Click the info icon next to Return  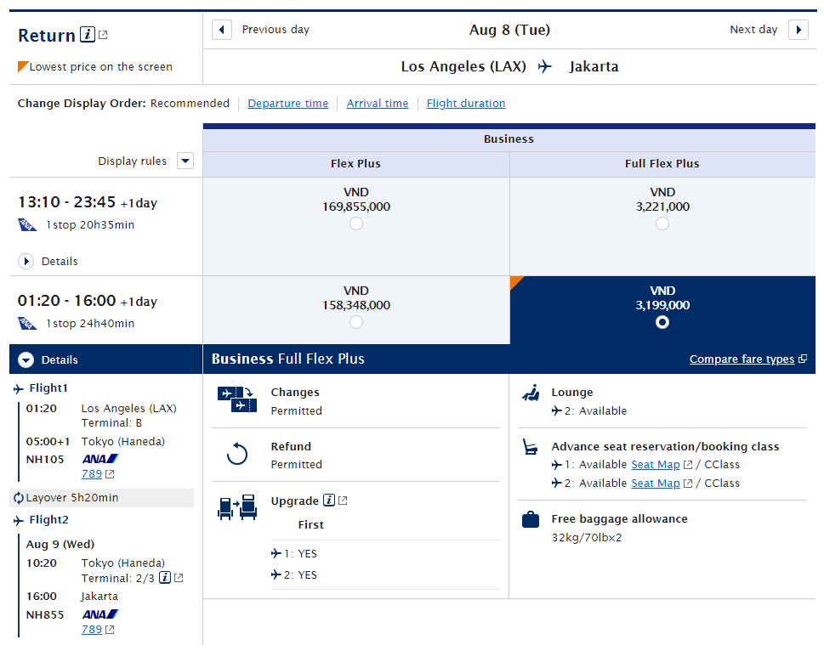point(88,35)
